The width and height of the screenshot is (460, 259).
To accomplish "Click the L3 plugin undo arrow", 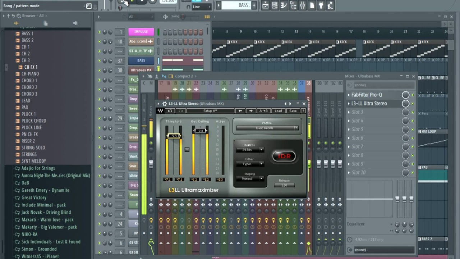I will click(x=170, y=111).
